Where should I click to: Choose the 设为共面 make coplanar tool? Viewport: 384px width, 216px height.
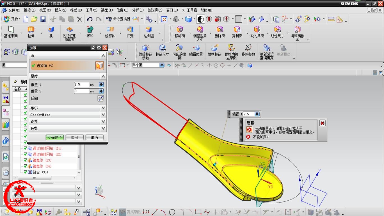tap(257, 32)
